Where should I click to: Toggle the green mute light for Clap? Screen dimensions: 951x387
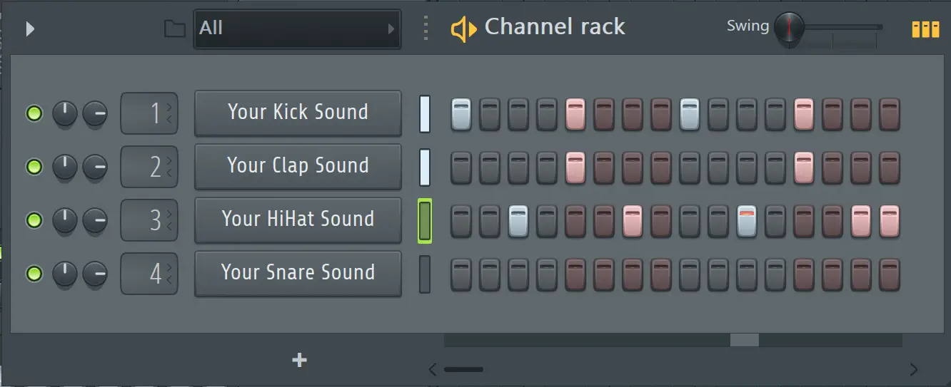(x=34, y=167)
